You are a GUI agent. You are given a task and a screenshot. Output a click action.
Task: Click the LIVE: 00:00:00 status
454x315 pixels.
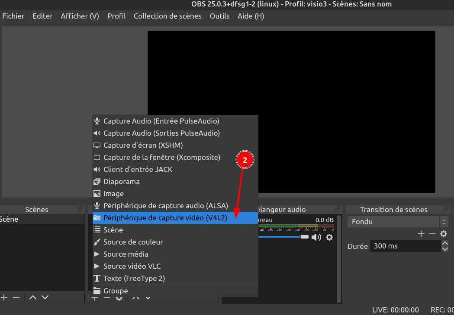click(396, 310)
